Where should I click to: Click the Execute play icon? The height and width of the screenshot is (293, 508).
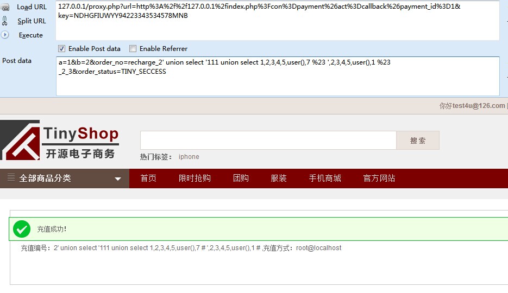[5, 35]
